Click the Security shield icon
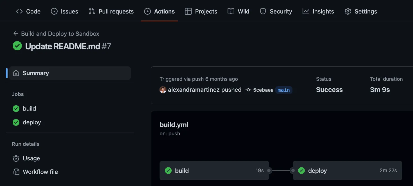Image resolution: width=413 pixels, height=186 pixels. [263, 12]
